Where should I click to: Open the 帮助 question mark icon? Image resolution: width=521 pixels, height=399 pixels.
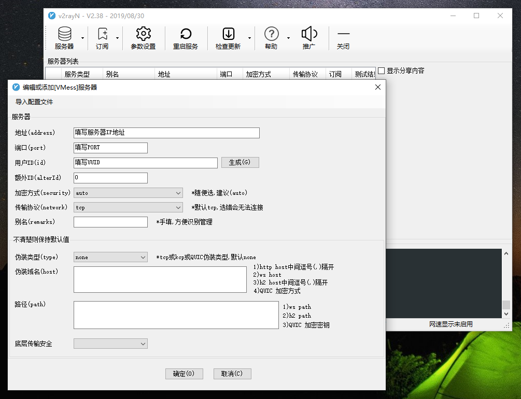coord(271,38)
